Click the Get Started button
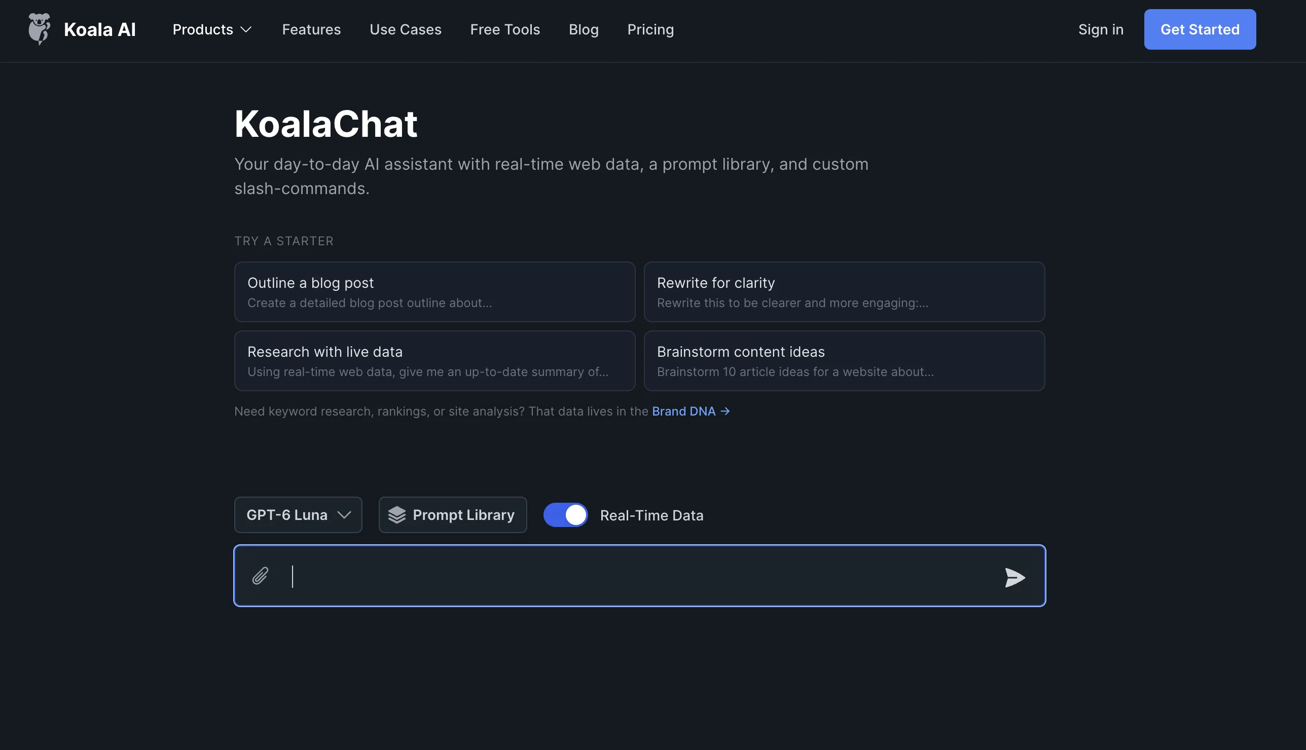 pos(1200,29)
